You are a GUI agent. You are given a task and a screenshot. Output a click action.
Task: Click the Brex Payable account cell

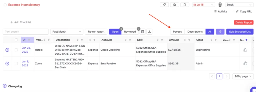117,63
